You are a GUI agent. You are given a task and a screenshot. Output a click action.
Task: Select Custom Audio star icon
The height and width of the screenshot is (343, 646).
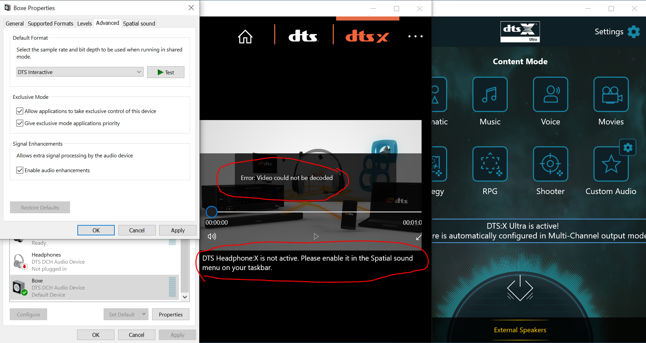point(611,165)
